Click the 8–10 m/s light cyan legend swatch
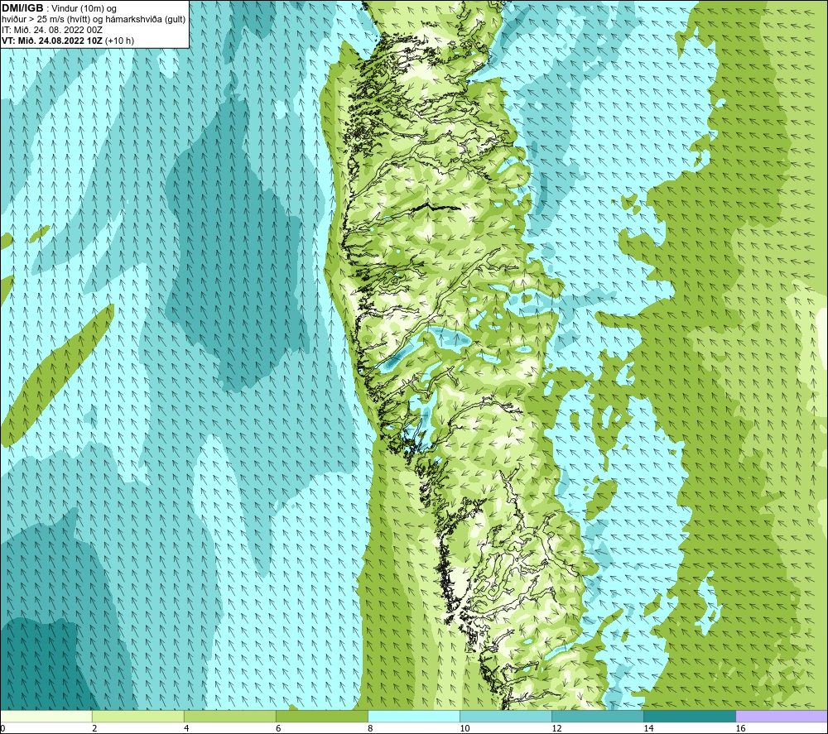Viewport: 828px width, 734px height. tap(414, 716)
